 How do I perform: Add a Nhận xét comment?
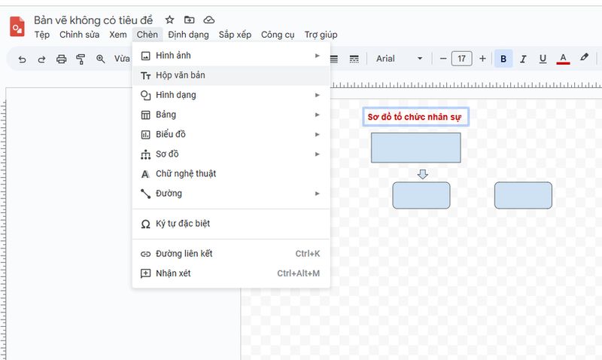click(x=231, y=273)
